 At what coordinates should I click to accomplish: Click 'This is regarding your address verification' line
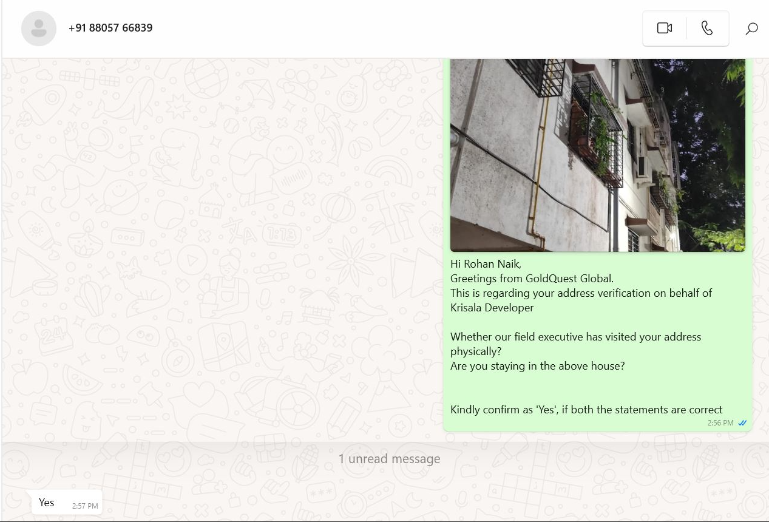pyautogui.click(x=581, y=293)
